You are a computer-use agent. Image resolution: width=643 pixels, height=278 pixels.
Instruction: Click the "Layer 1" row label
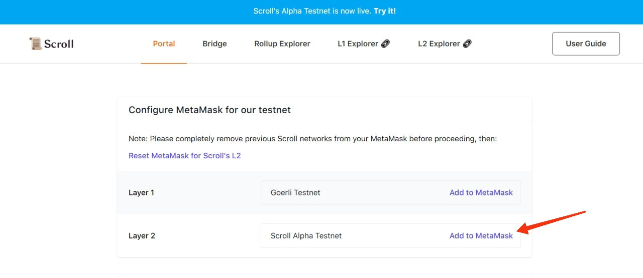[x=142, y=192]
